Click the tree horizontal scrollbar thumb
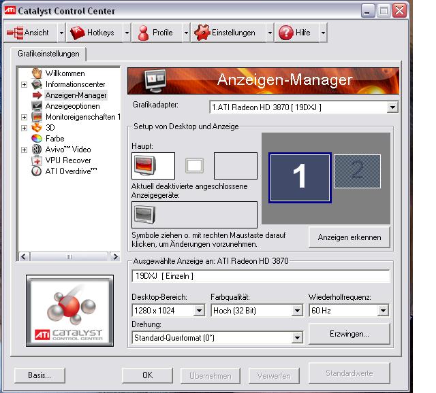This screenshot has width=436, height=393. coord(69,257)
